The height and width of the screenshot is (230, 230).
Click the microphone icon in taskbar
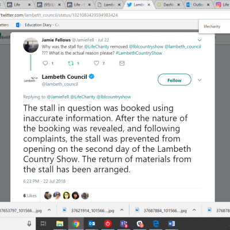coord(29,224)
